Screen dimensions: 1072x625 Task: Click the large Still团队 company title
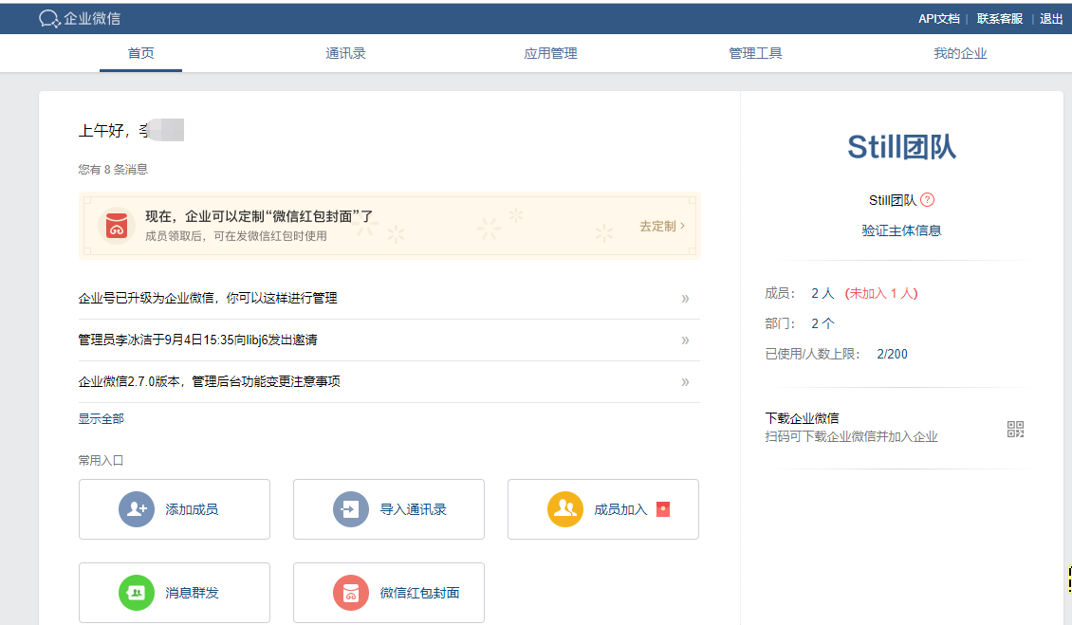click(901, 147)
